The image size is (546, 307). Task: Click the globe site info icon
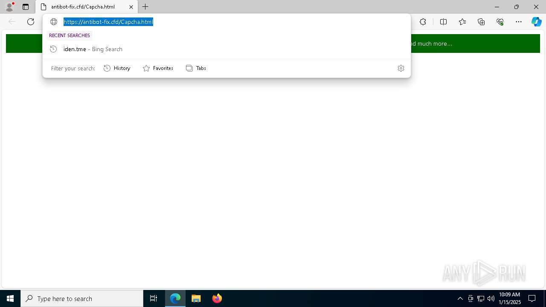[x=54, y=22]
